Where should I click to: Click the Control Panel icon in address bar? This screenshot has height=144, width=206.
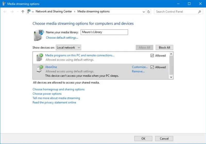point(29,11)
